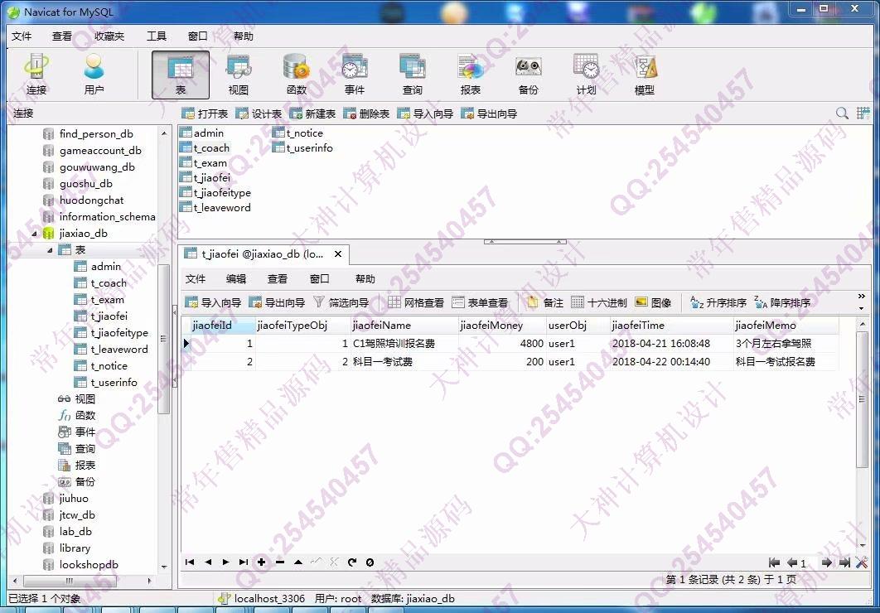The width and height of the screenshot is (880, 613).
Task: Open the 备份 backup section
Action: point(528,75)
